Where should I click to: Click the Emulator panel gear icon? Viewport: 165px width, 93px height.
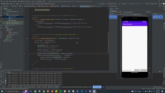(x=149, y=12)
